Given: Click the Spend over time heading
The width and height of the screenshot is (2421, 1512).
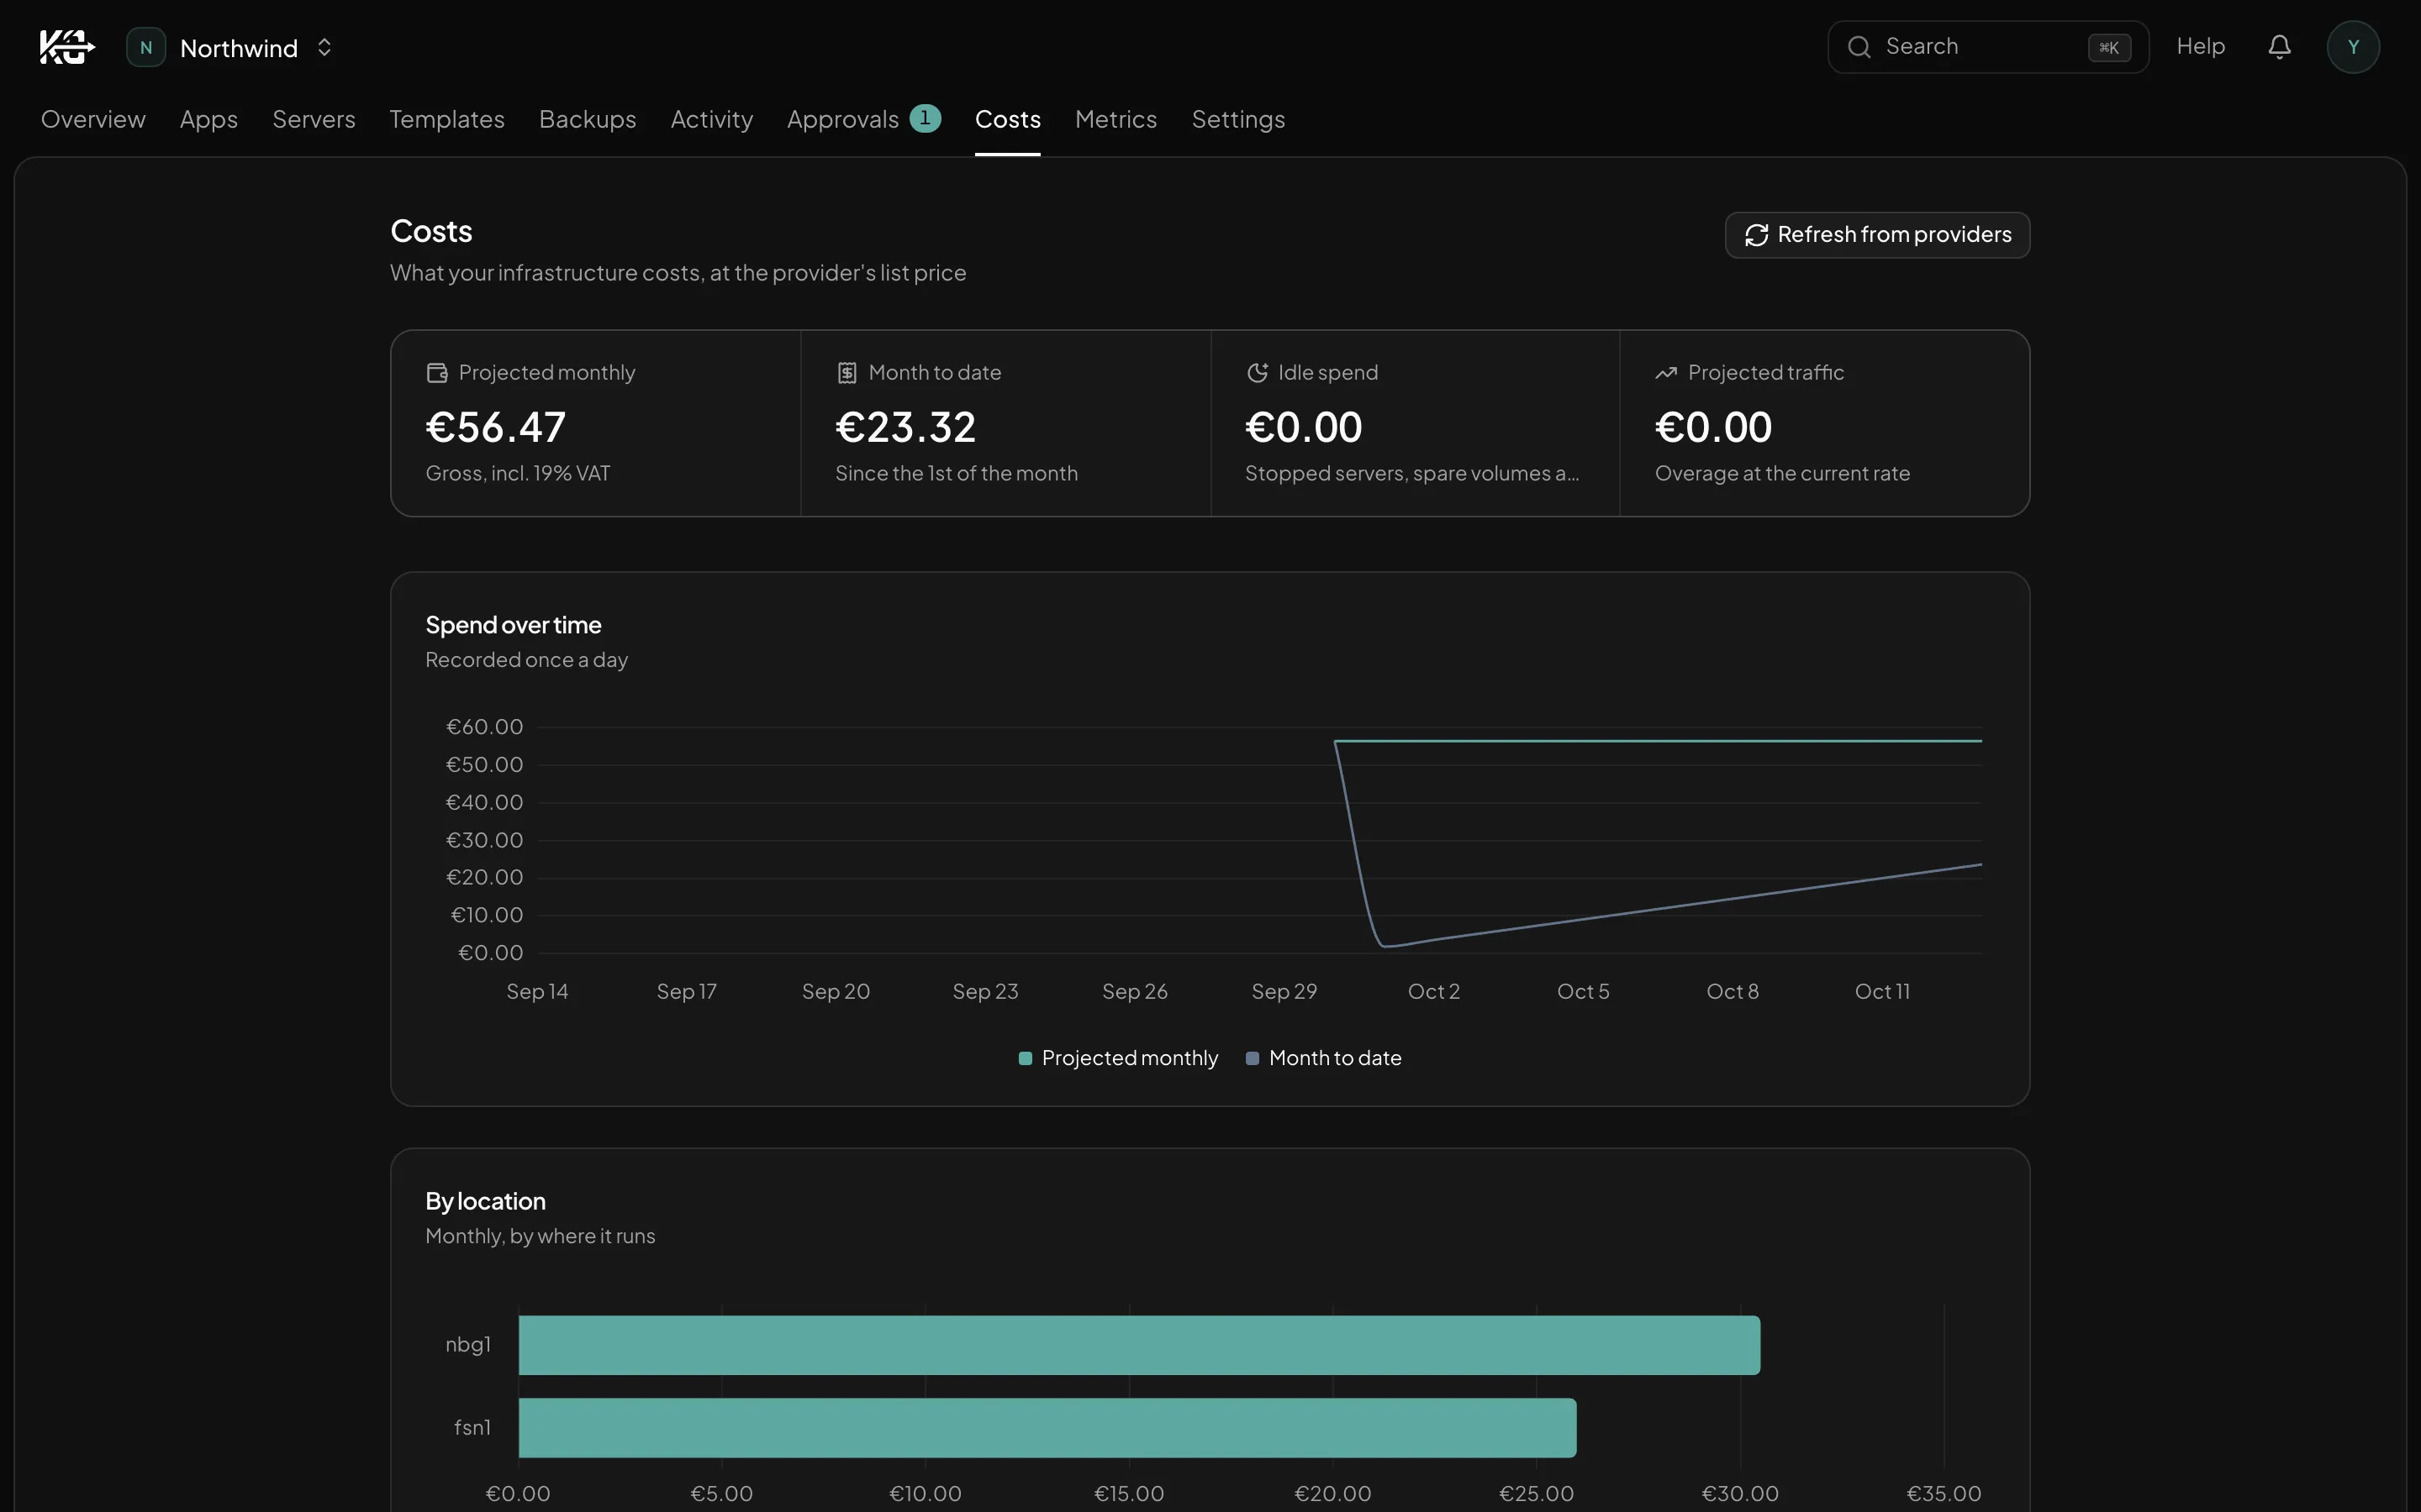Looking at the screenshot, I should coord(514,625).
